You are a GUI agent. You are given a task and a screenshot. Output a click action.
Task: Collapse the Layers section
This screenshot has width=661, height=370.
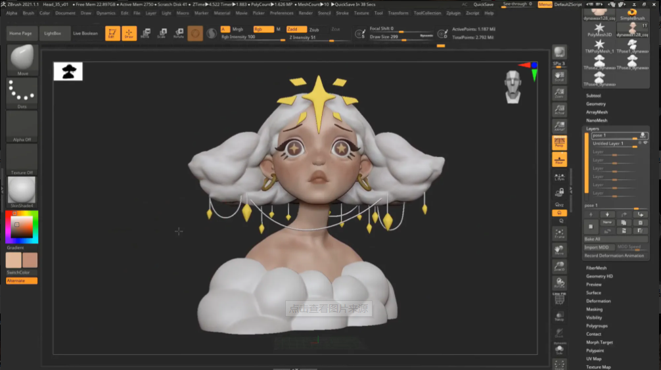tap(592, 129)
